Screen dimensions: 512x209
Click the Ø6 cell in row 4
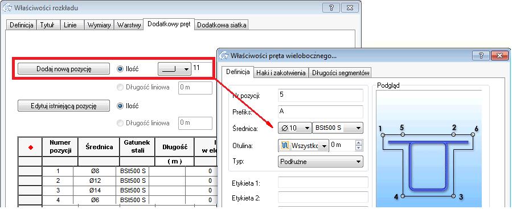point(95,199)
